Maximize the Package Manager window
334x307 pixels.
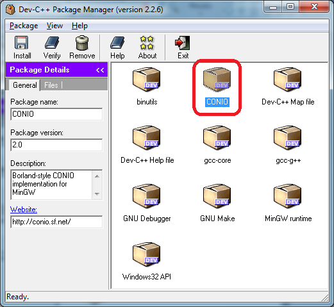[x=290, y=7]
